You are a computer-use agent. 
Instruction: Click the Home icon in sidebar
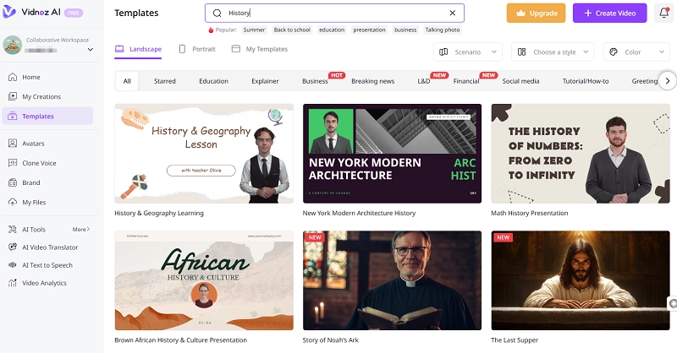click(x=13, y=77)
